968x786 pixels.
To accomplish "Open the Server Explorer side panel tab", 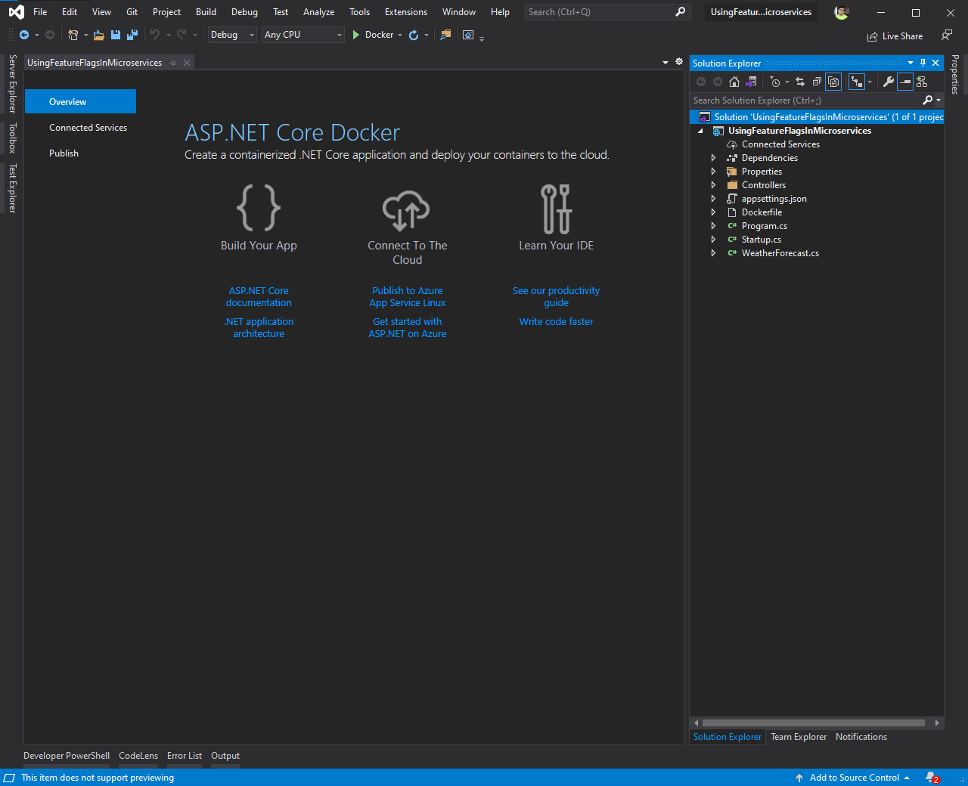I will coord(12,83).
